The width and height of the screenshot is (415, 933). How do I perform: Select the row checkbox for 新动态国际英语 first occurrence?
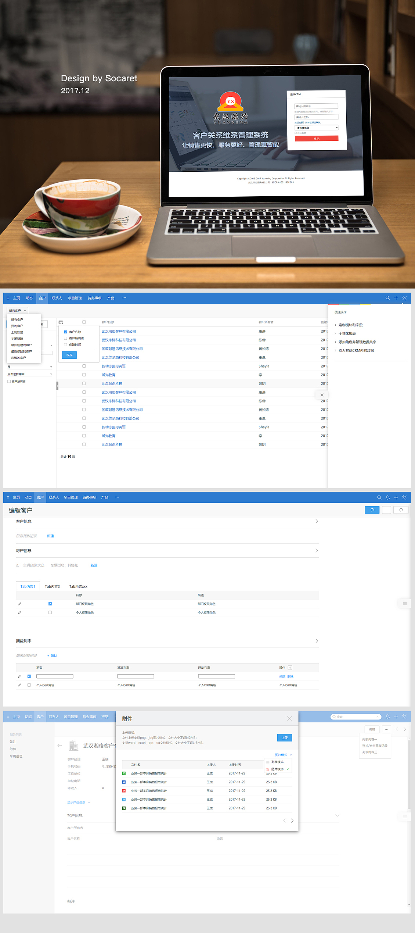84,366
